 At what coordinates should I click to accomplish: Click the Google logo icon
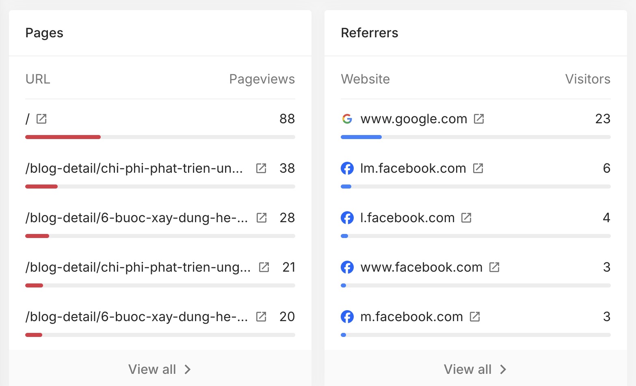(347, 119)
